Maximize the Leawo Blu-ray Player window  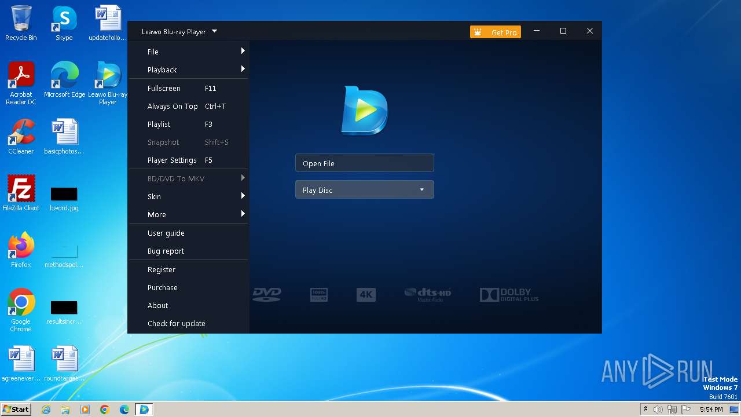[563, 31]
